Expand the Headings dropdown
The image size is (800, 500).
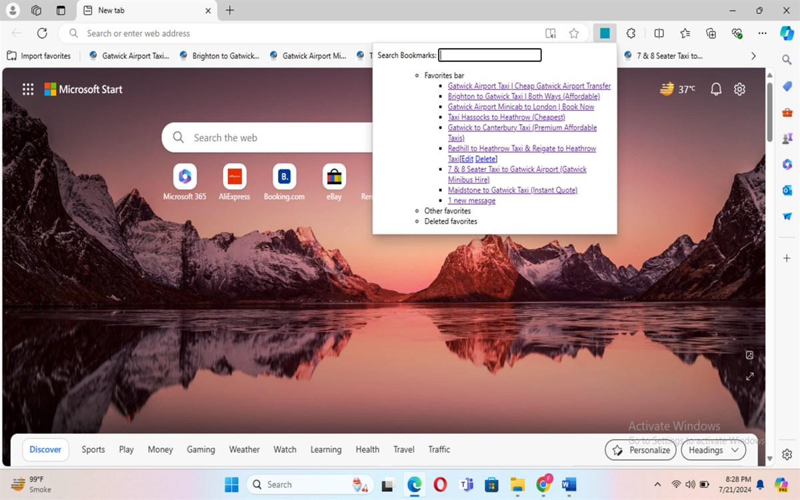tap(713, 450)
